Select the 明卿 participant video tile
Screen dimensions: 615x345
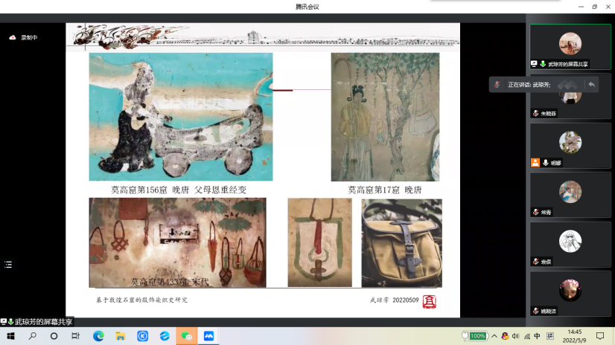pos(570,145)
